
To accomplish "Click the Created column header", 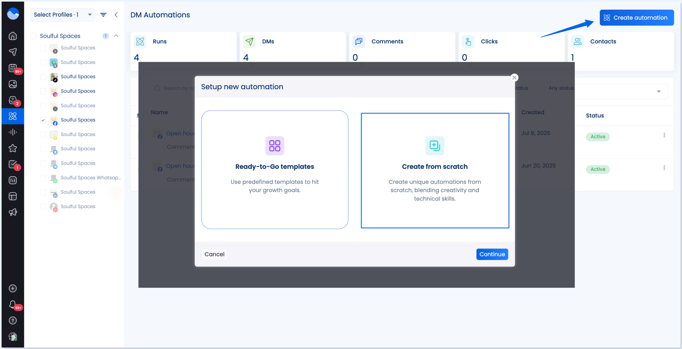I will coord(532,112).
